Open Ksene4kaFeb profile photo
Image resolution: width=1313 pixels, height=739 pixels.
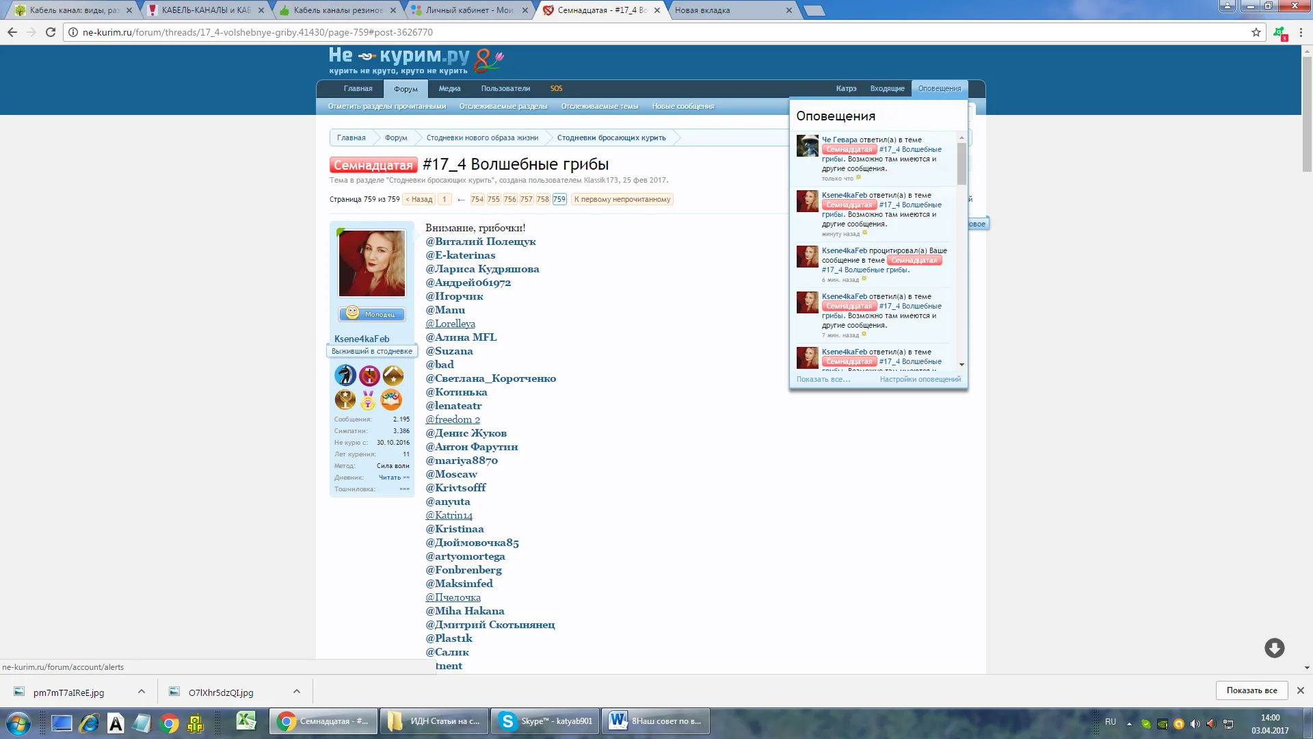[x=372, y=263]
